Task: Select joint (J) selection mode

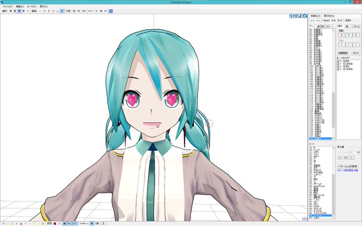Action: [28, 11]
